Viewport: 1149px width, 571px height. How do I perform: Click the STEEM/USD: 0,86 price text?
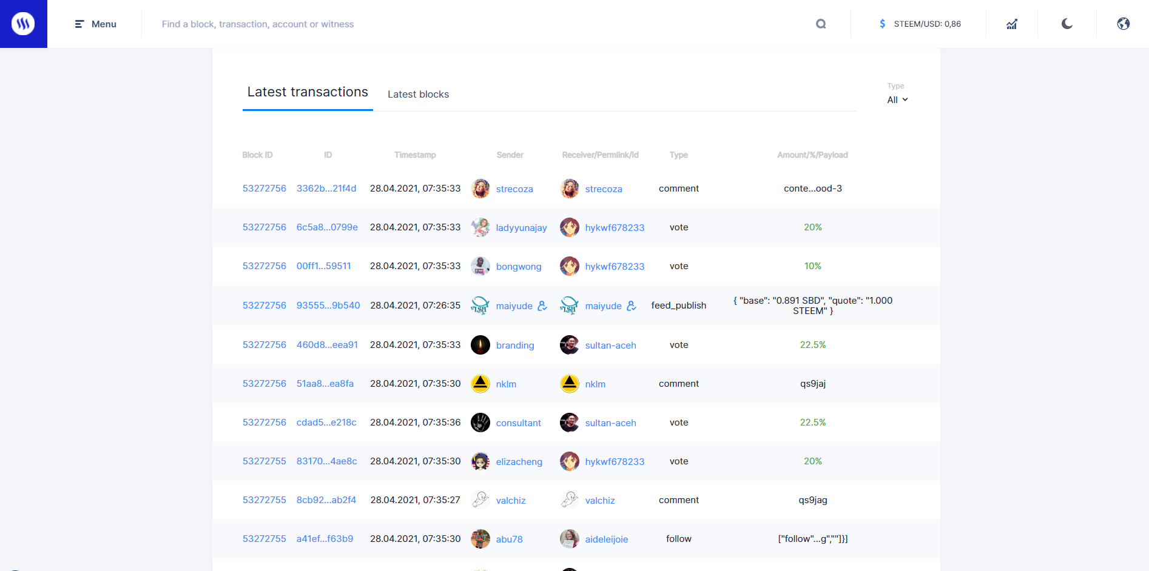928,24
